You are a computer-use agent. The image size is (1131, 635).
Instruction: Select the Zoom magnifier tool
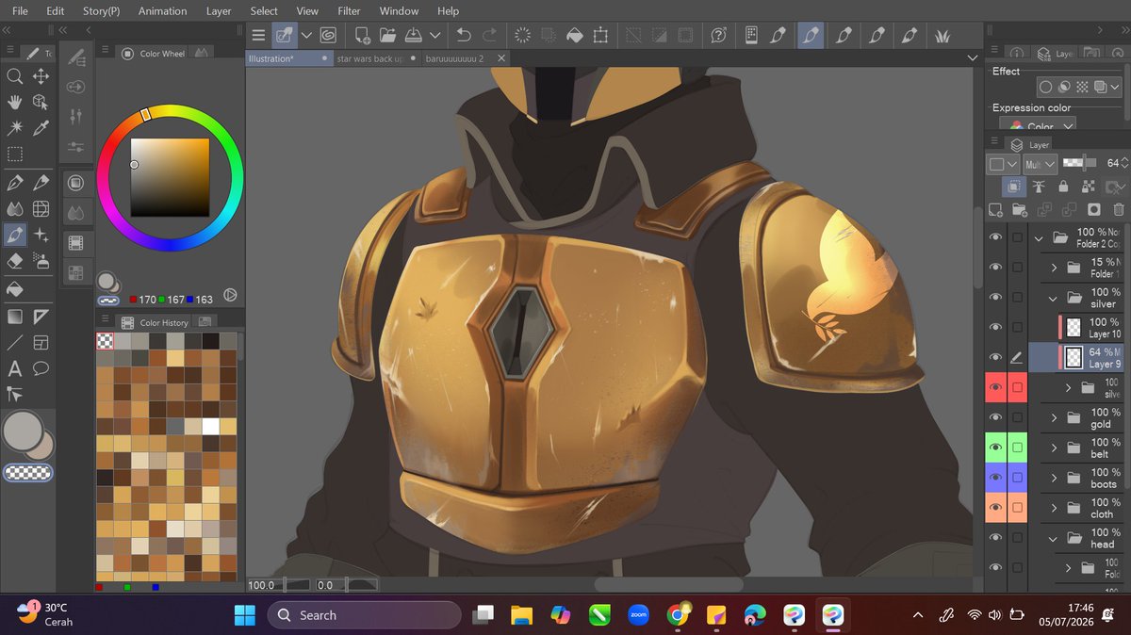14,76
